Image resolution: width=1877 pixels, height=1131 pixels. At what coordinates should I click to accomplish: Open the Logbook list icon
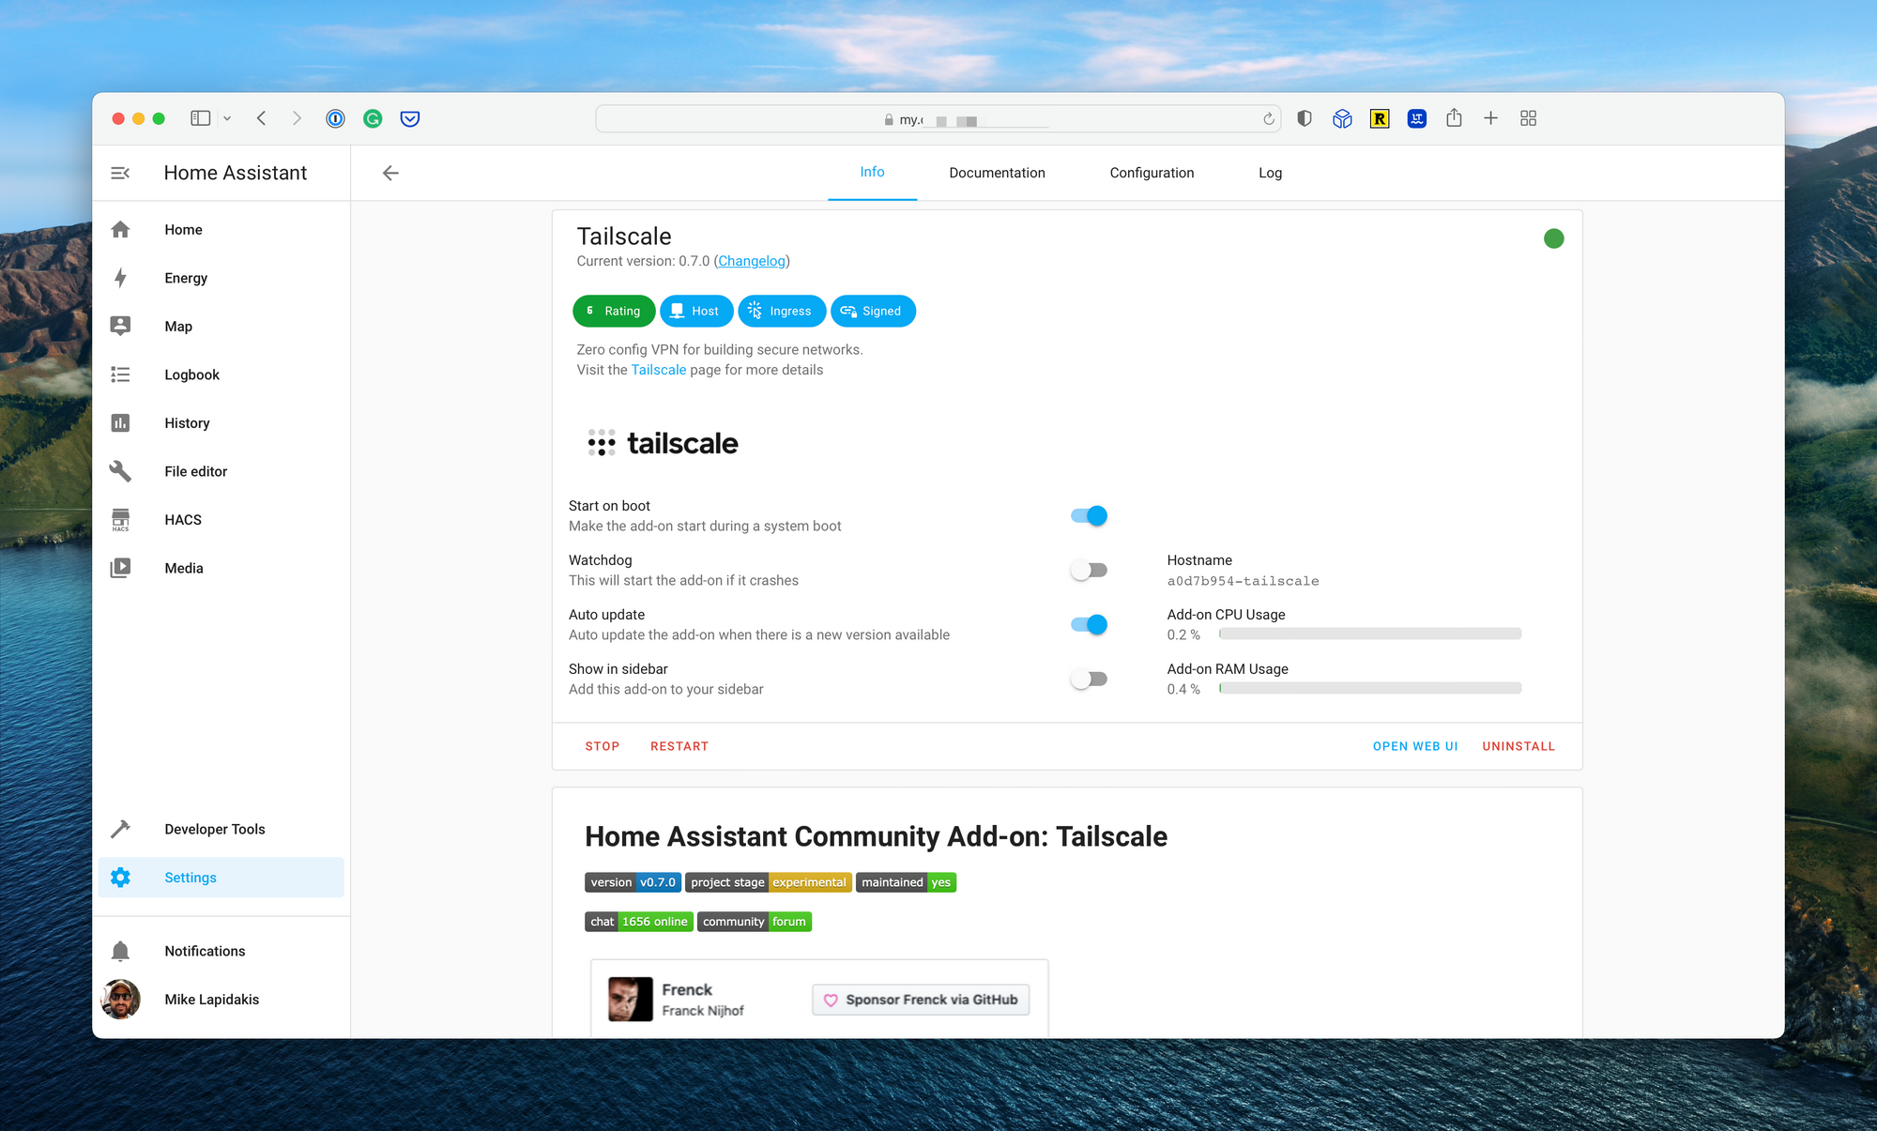tap(120, 374)
